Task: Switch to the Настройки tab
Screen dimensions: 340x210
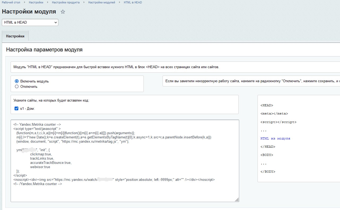Action: 15,36
